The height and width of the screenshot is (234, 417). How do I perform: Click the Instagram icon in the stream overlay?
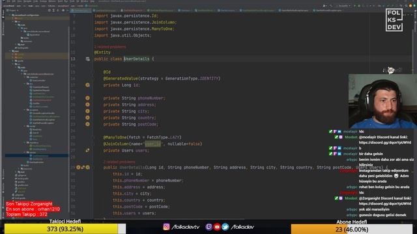click(166, 227)
